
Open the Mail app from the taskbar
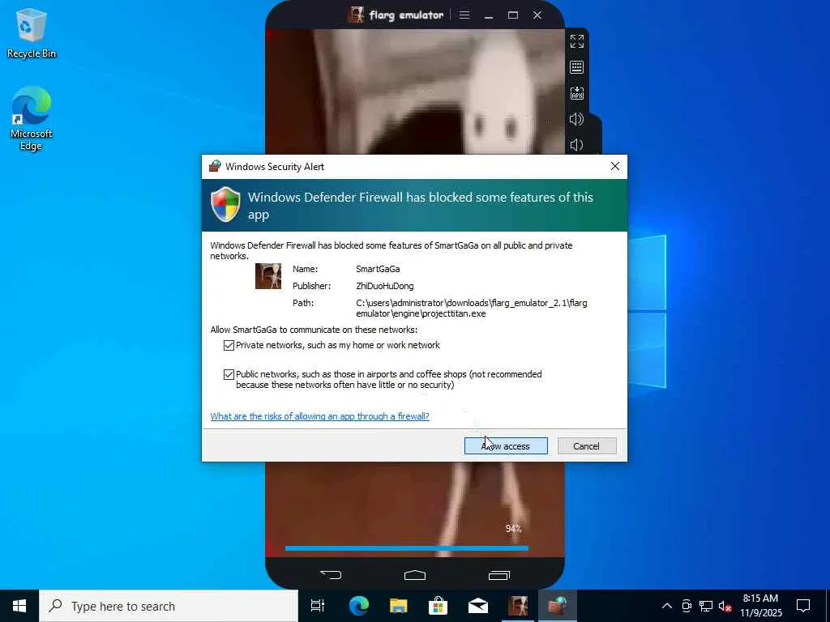478,606
